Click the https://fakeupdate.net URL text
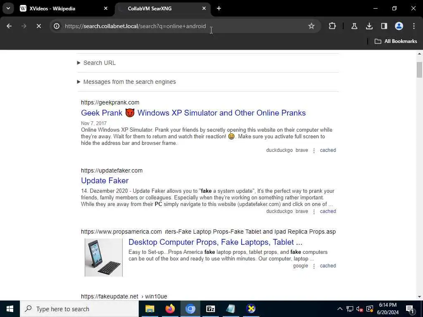 pos(109,296)
